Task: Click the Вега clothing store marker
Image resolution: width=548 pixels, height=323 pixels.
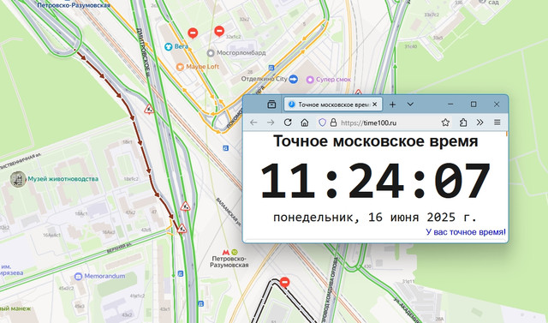Action: click(x=168, y=46)
